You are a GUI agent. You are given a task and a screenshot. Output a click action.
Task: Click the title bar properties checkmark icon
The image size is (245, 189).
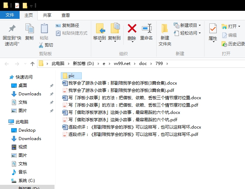coord(17,6)
